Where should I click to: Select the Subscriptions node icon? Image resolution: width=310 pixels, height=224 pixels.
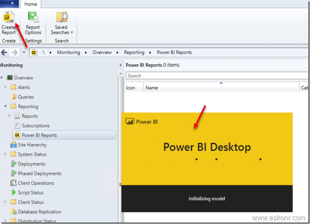tap(17, 125)
